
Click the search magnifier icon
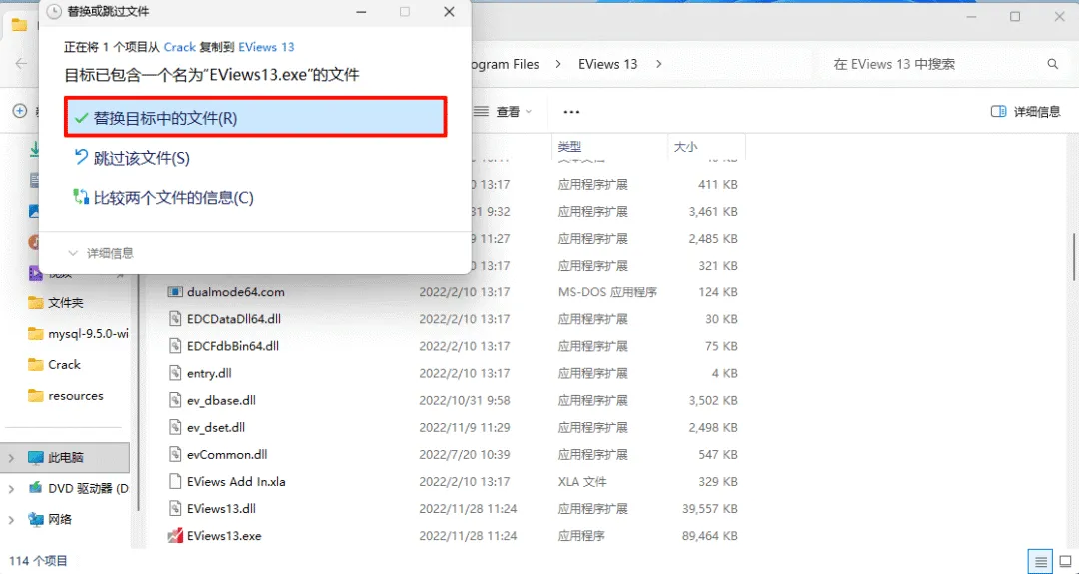coord(1052,64)
